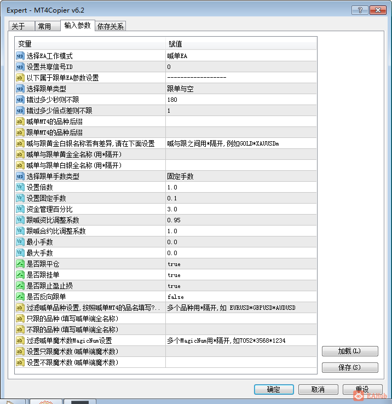
Task: Switch to the 常用 tab
Action: [x=48, y=26]
